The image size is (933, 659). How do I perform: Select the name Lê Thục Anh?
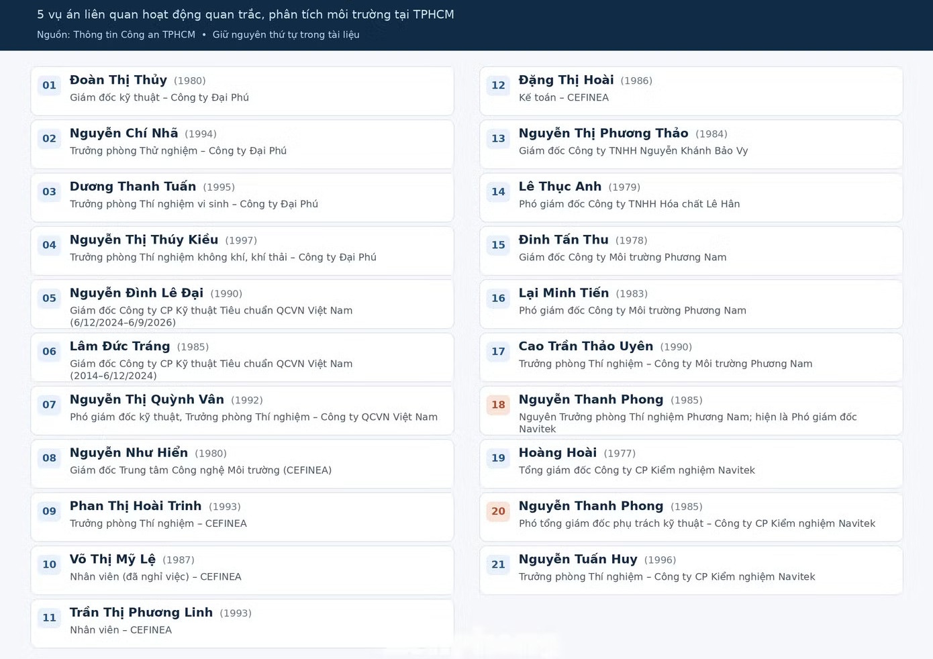click(x=560, y=187)
